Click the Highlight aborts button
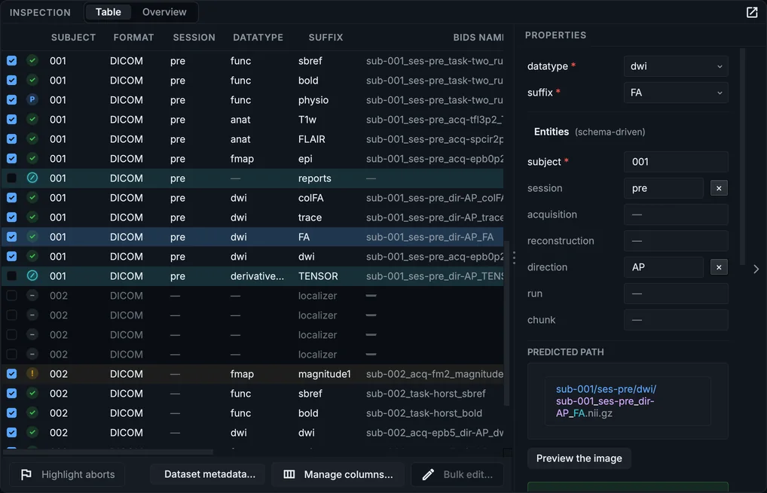This screenshot has height=493, width=767. click(x=68, y=474)
